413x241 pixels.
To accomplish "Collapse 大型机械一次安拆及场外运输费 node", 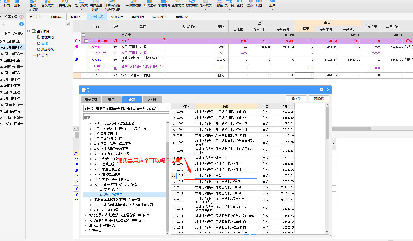I will click(91, 185).
